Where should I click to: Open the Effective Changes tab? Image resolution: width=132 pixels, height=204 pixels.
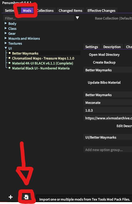101,11
